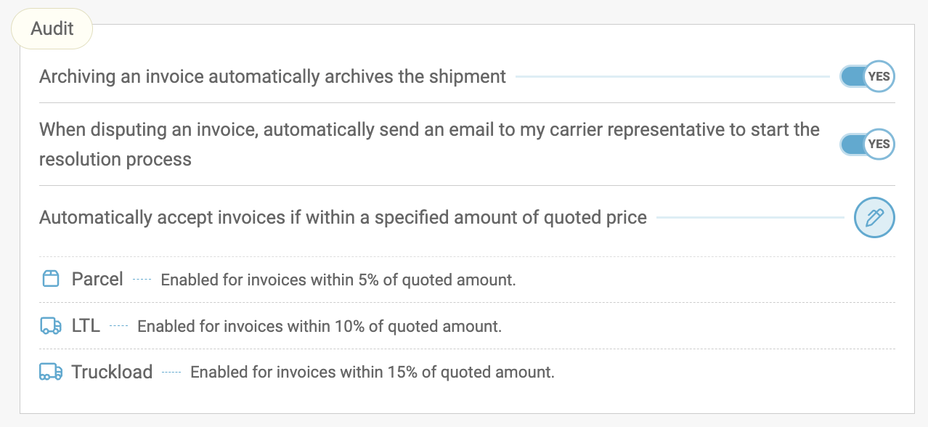This screenshot has width=928, height=427.
Task: Click the LTL 10% quoted amount text
Action: (x=319, y=327)
